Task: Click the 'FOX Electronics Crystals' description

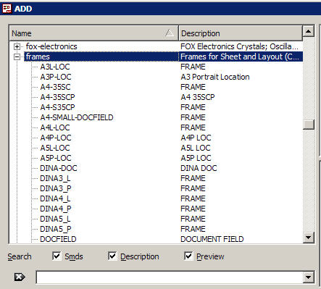Action: (239, 46)
